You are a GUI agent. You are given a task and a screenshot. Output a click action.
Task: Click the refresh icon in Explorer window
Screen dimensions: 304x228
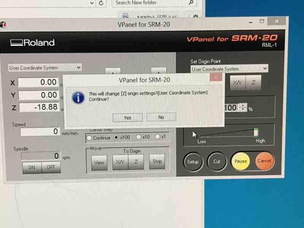pos(101,3)
